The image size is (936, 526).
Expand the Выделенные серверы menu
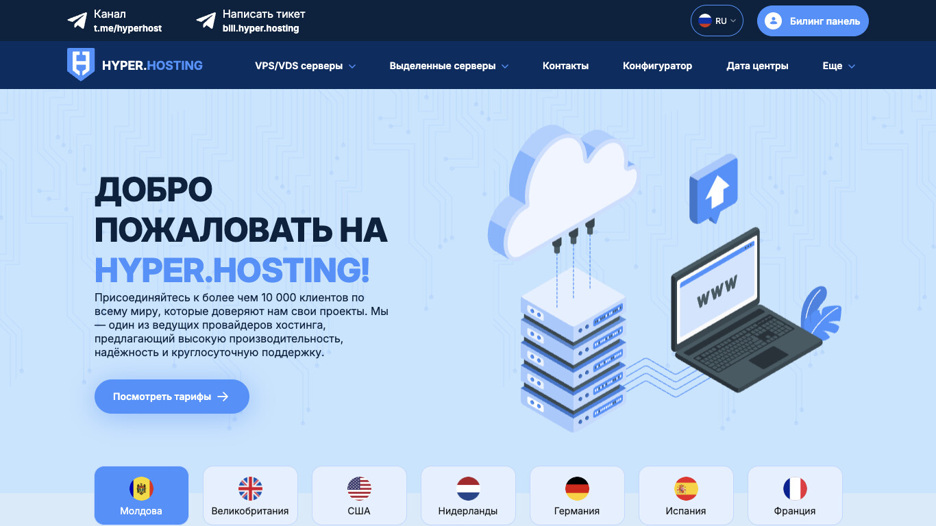(449, 66)
